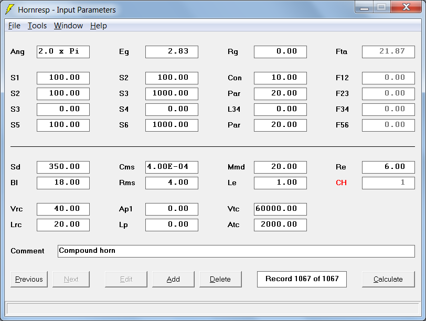The height and width of the screenshot is (321, 426).
Task: Click the Cms field showing 4.00E-04
Action: tap(172, 167)
